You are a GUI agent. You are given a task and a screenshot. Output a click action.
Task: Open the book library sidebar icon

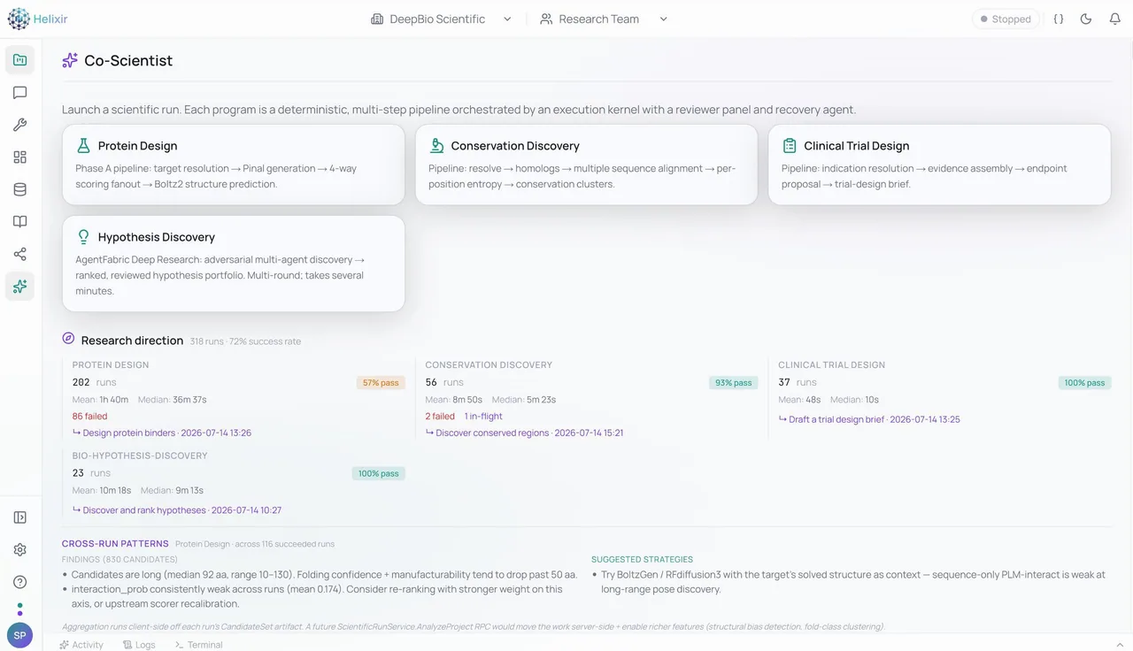point(19,222)
